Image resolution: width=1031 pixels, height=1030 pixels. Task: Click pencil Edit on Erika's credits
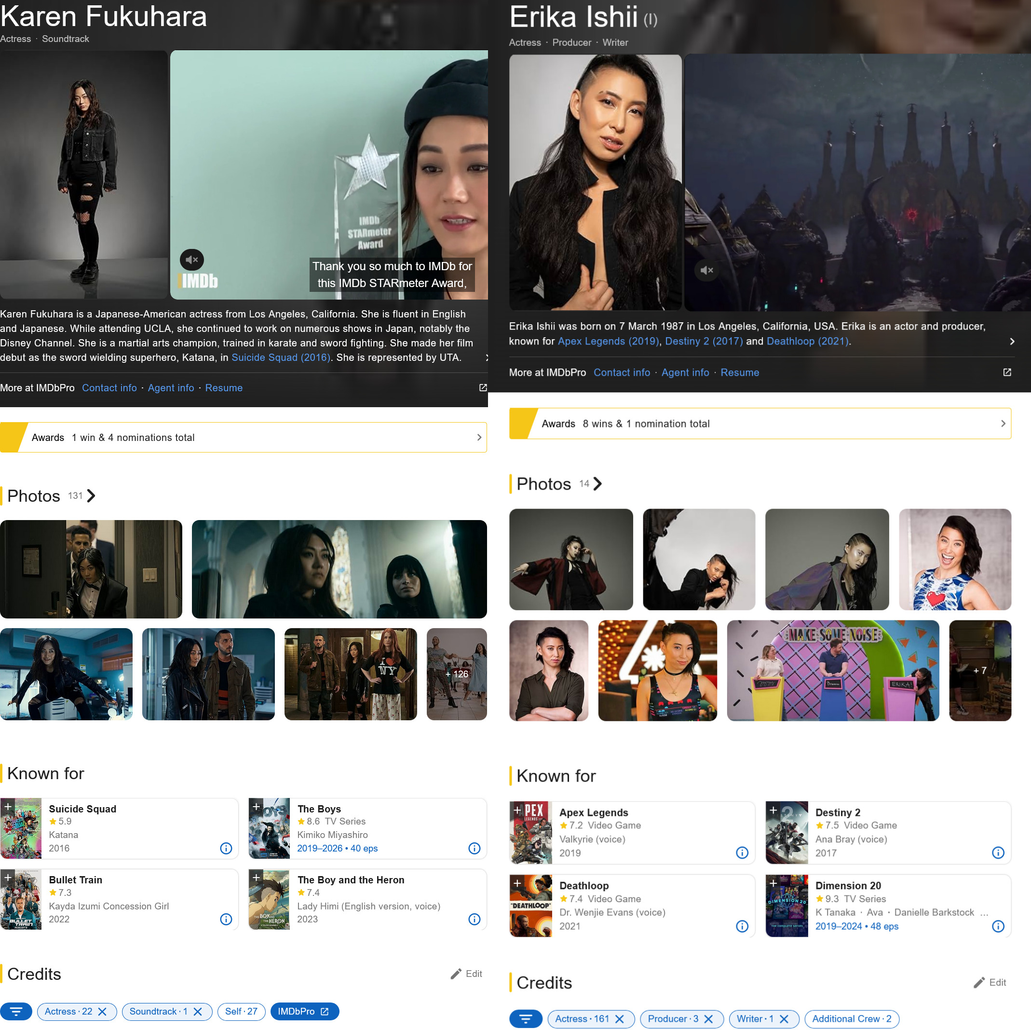point(990,982)
